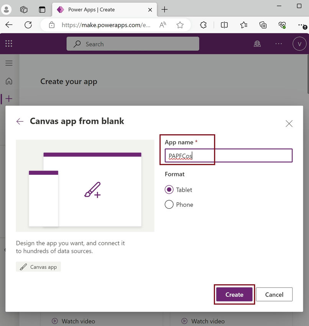Click the browser profile avatar icon

pyautogui.click(x=7, y=10)
